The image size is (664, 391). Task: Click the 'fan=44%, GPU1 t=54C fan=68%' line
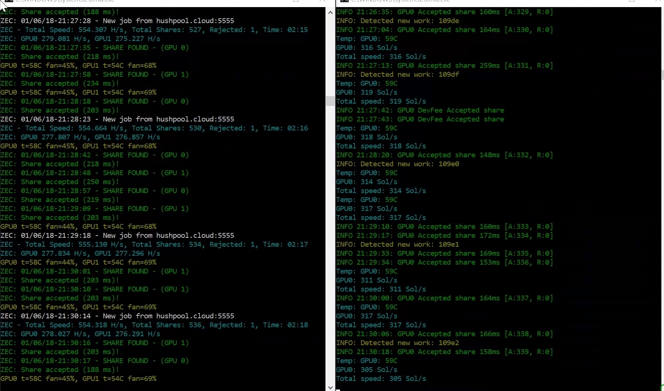(x=79, y=227)
